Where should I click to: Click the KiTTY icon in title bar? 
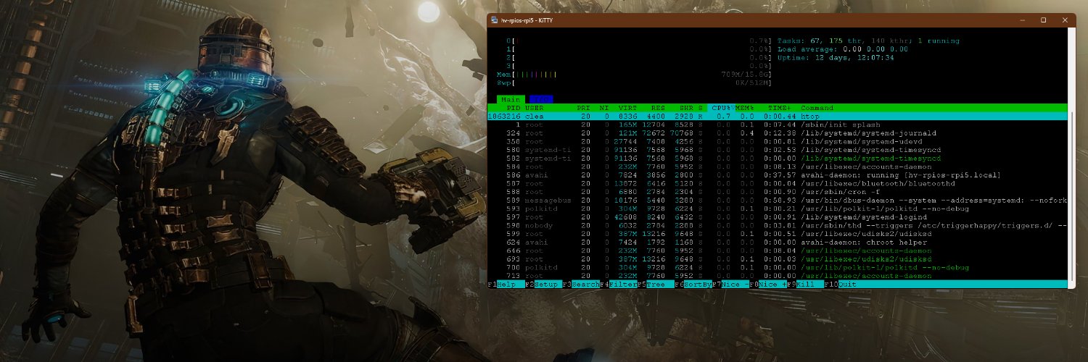point(494,20)
